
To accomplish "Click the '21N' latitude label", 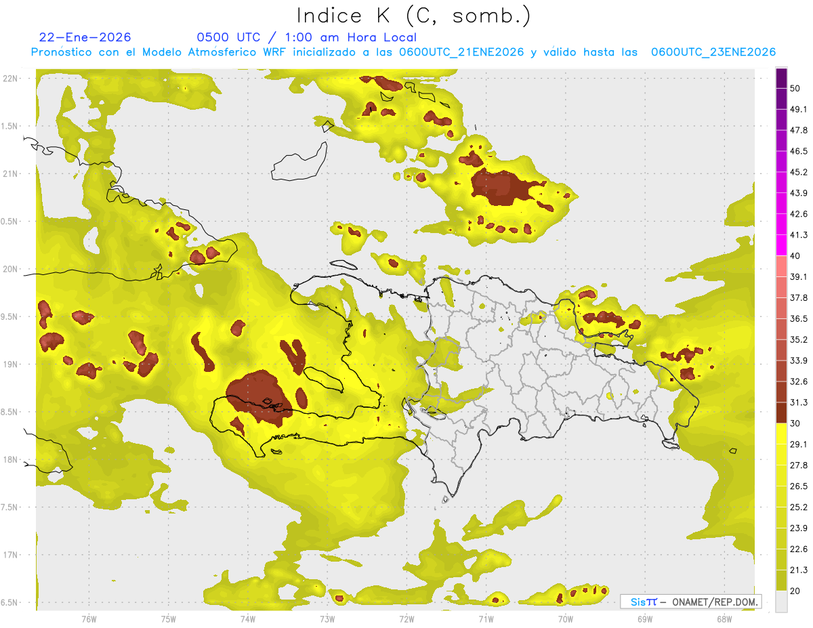I will (x=10, y=173).
